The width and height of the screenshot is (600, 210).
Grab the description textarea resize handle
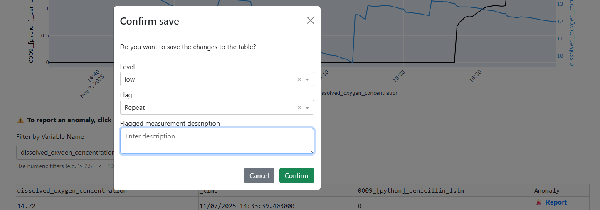[311, 151]
